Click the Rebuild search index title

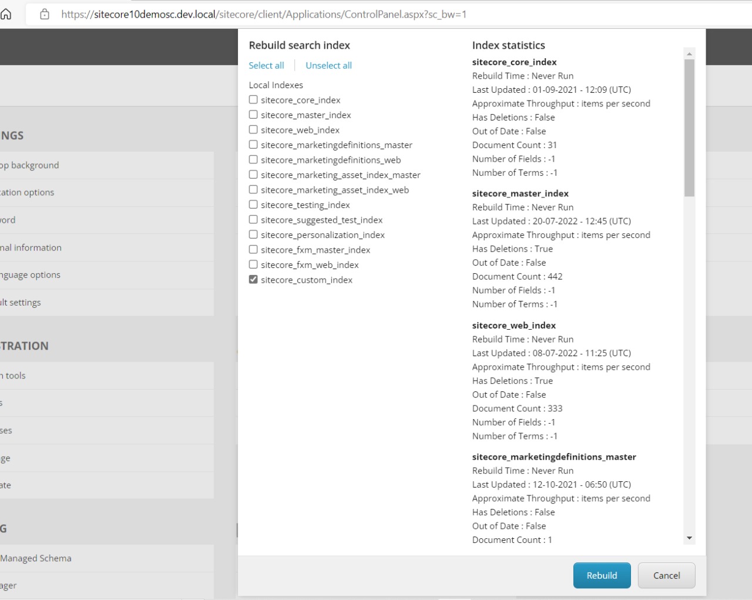(299, 45)
